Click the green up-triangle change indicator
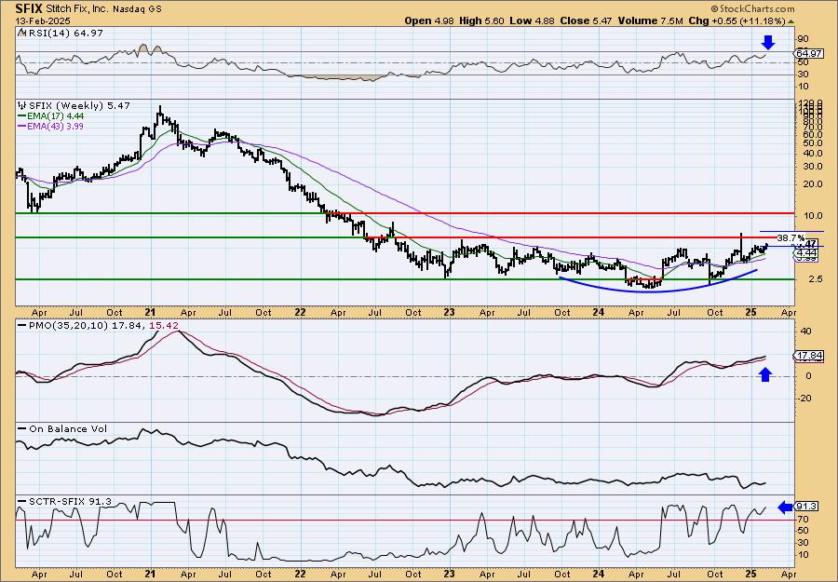The image size is (838, 582). [791, 20]
